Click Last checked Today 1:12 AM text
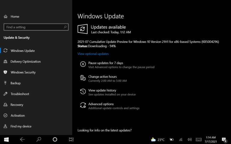The height and width of the screenshot is (144, 231). [111, 32]
